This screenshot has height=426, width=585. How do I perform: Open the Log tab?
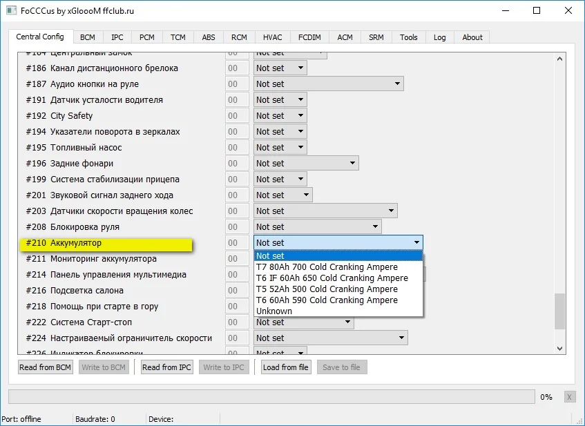(x=440, y=37)
